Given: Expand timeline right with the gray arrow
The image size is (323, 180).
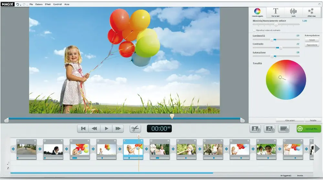Looking at the screenshot, I should (317, 149).
